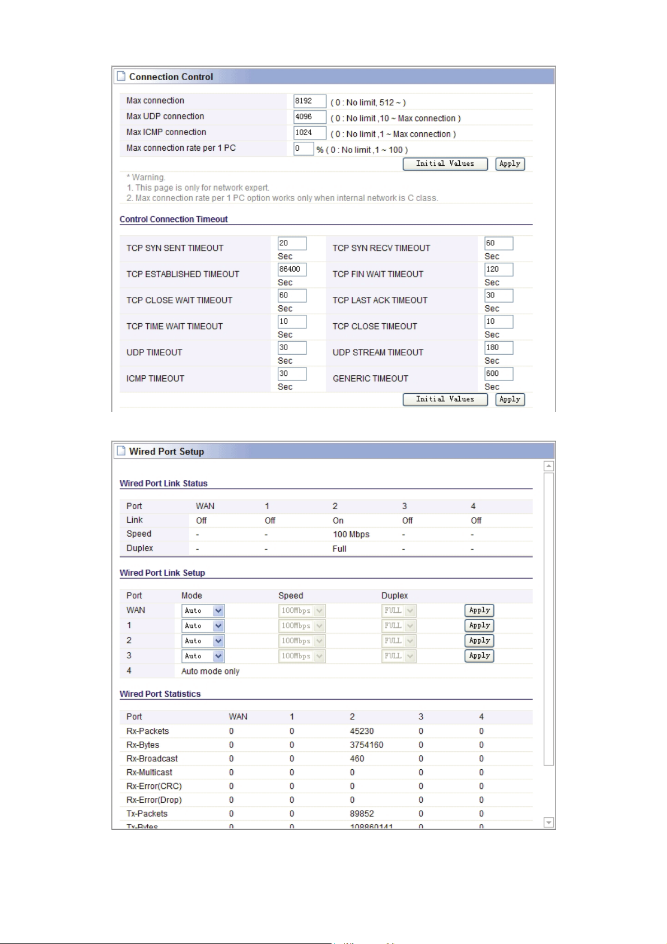
Task: Open the WAN port Duplex dropdown
Action: pos(399,611)
